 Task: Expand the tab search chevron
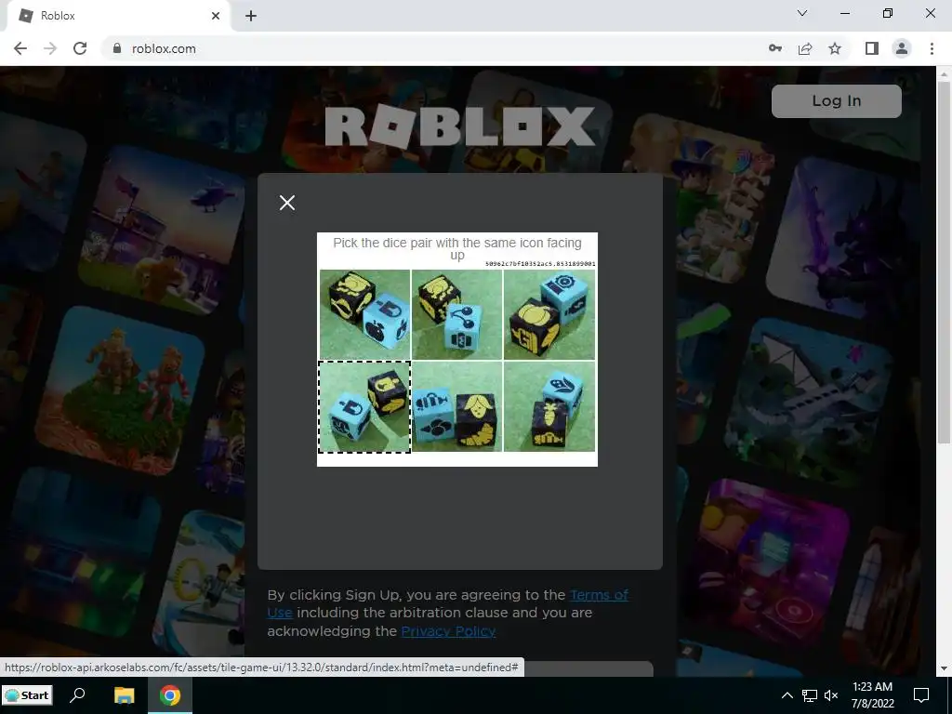point(802,13)
